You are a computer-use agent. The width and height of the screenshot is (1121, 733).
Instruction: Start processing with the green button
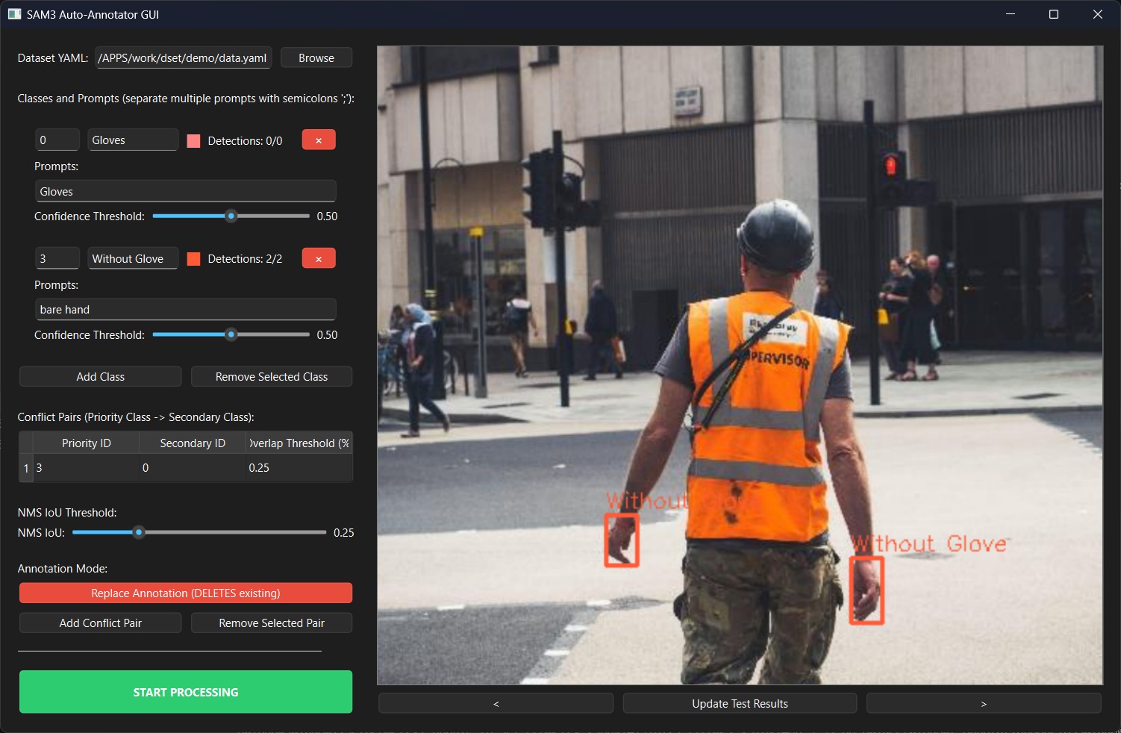[186, 692]
